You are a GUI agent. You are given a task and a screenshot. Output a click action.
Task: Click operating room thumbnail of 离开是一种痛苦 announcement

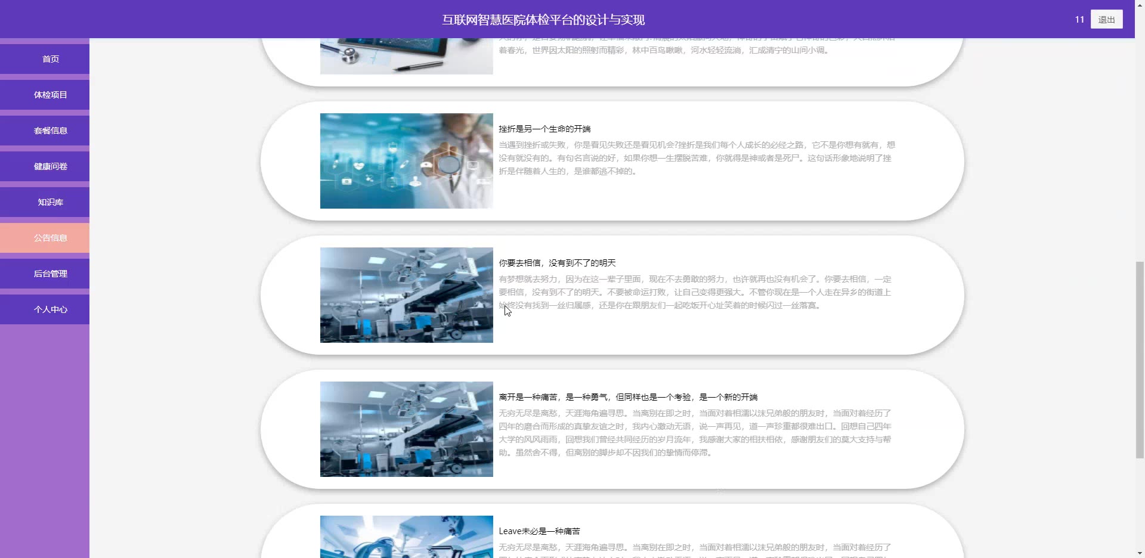tap(407, 429)
